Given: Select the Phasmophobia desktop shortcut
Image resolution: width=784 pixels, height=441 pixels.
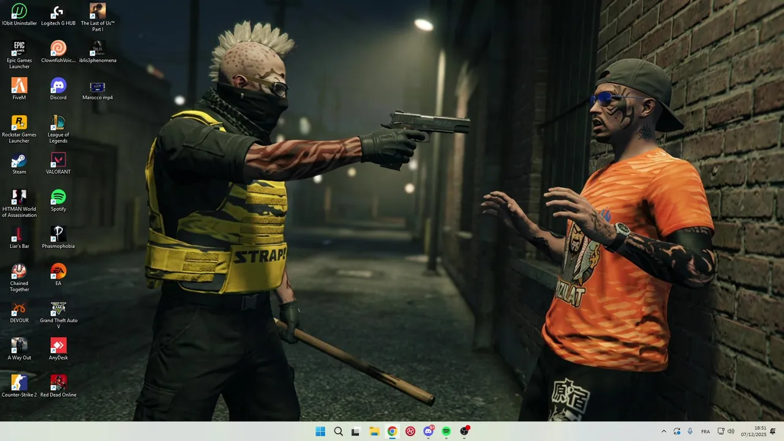Looking at the screenshot, I should [58, 238].
